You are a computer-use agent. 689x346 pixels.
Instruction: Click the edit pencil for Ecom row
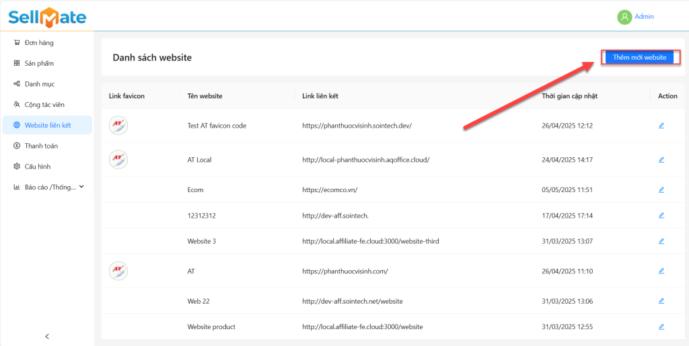click(661, 190)
